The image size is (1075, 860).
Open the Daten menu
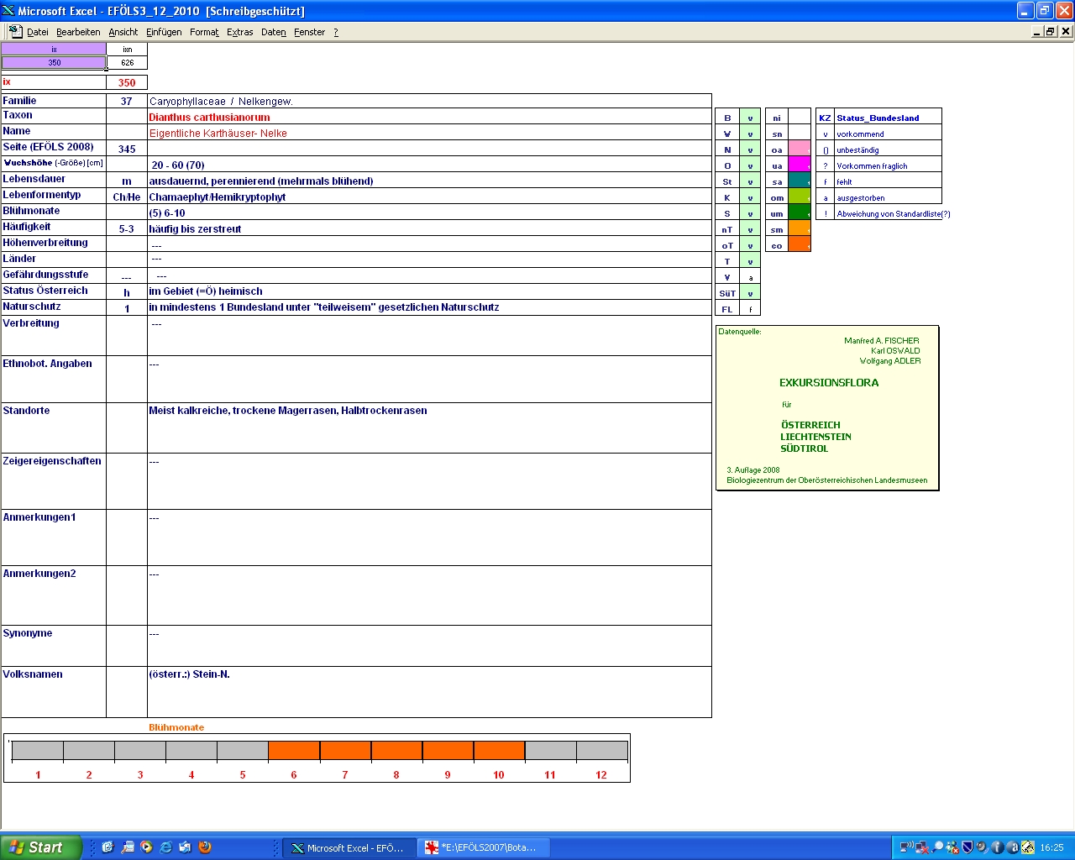tap(273, 32)
